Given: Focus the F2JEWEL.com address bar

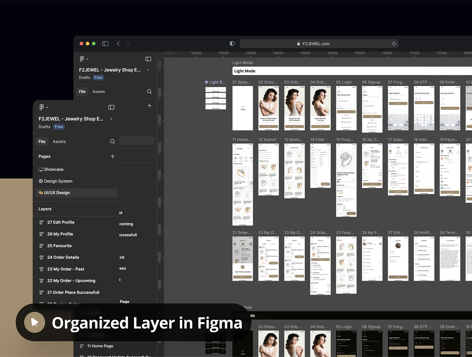Looking at the screenshot, I should coord(319,44).
